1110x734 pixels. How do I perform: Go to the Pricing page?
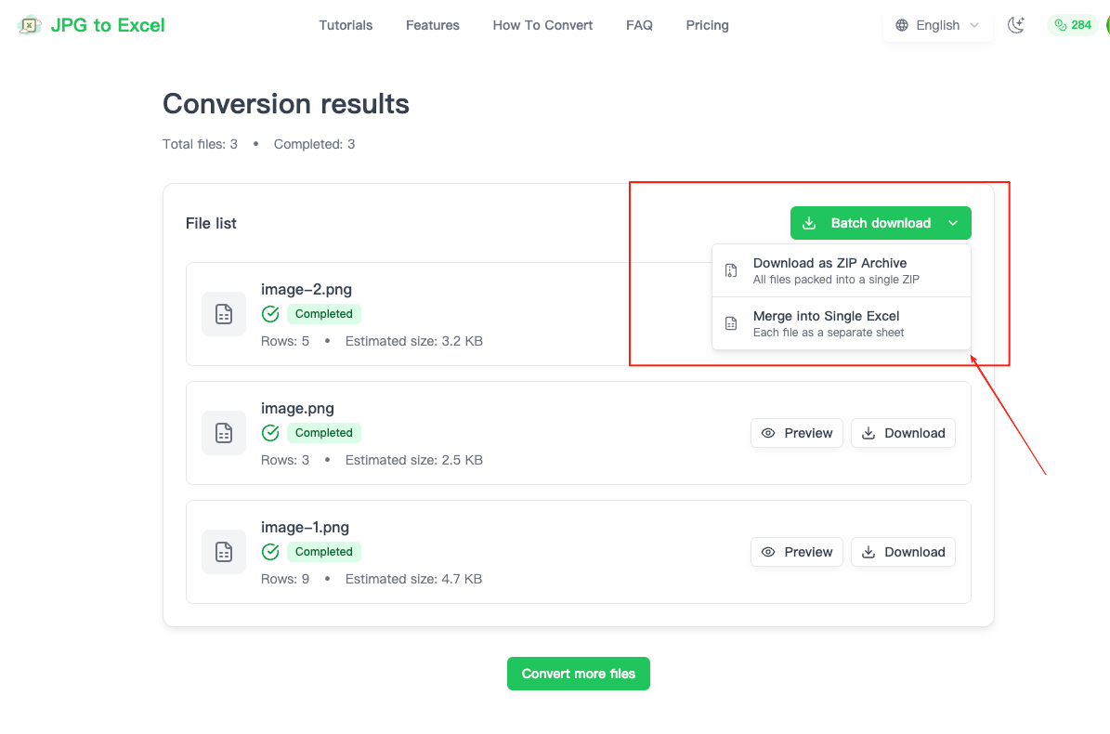point(707,25)
